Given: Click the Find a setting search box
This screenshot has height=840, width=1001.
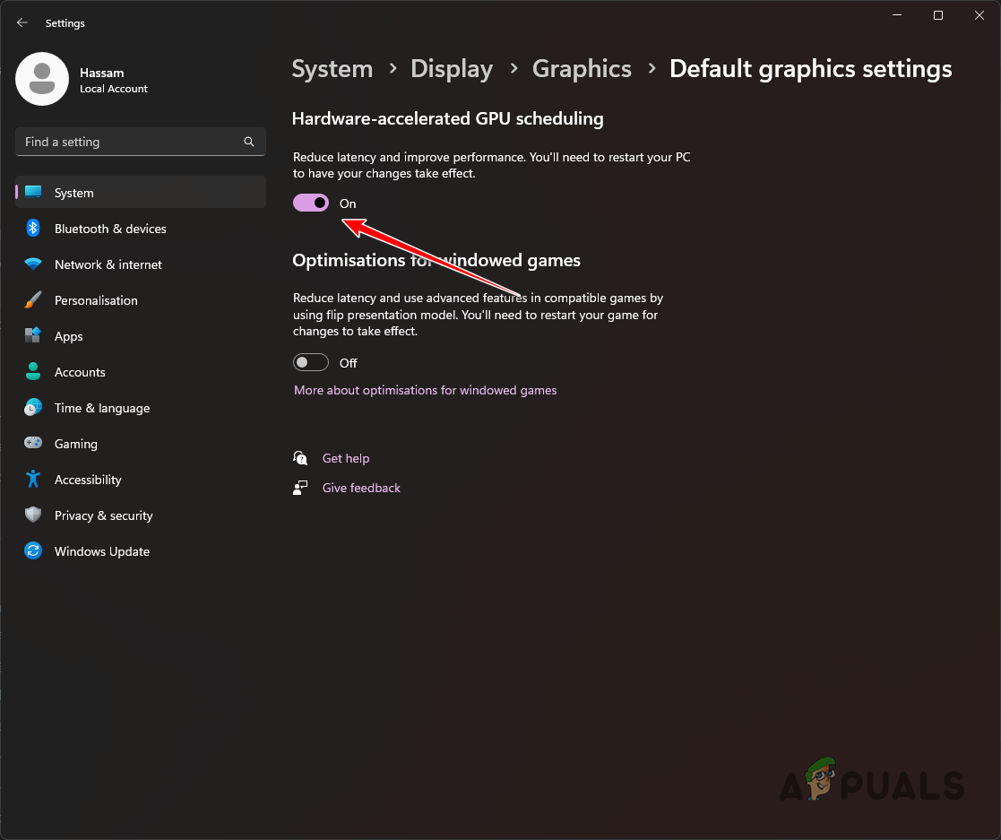Looking at the screenshot, I should [140, 142].
